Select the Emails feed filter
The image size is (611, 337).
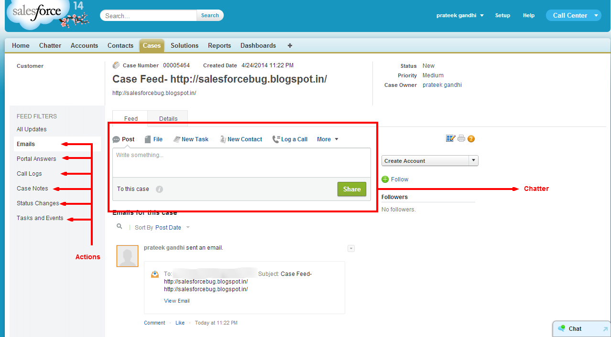[x=26, y=144]
